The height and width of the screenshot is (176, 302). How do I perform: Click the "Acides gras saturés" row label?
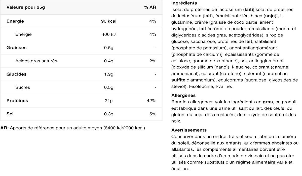click(x=36, y=61)
